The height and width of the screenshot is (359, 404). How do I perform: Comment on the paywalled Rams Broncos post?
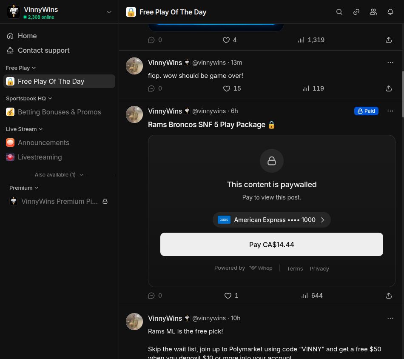point(151,296)
